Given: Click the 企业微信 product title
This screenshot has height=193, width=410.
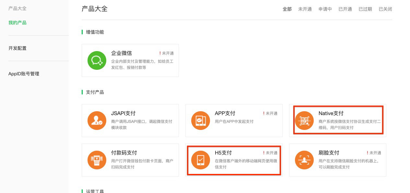Looking at the screenshot, I should [x=121, y=53].
